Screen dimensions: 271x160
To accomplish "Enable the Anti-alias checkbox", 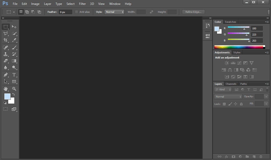I will pos(77,12).
